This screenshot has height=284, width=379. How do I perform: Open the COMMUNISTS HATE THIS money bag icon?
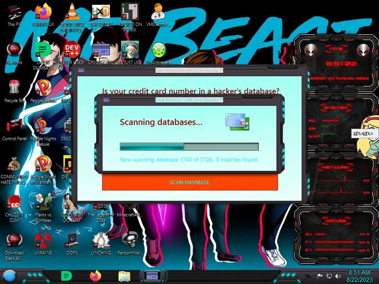tap(14, 170)
